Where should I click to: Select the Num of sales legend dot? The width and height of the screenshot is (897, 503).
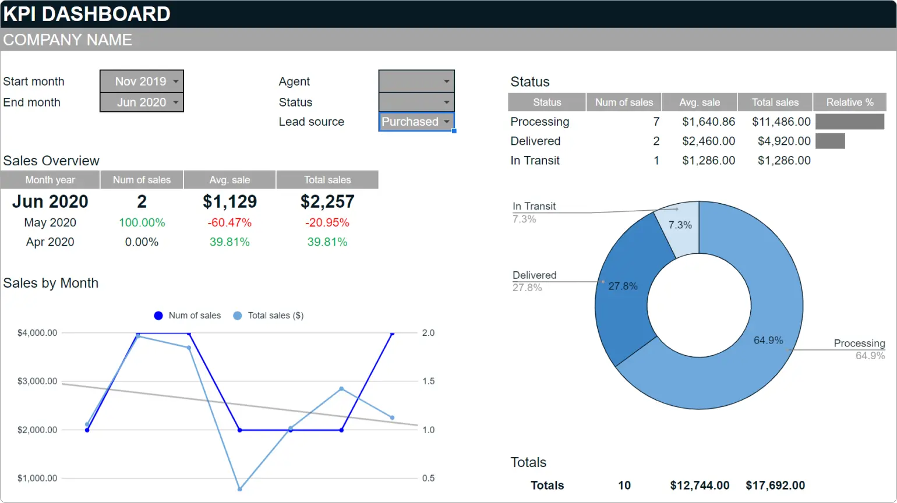(158, 315)
